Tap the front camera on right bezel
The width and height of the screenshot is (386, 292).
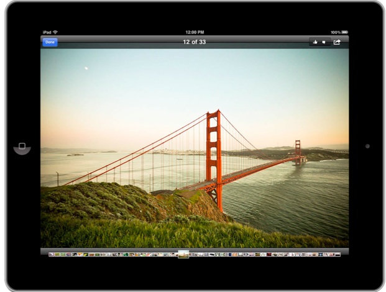(367, 146)
